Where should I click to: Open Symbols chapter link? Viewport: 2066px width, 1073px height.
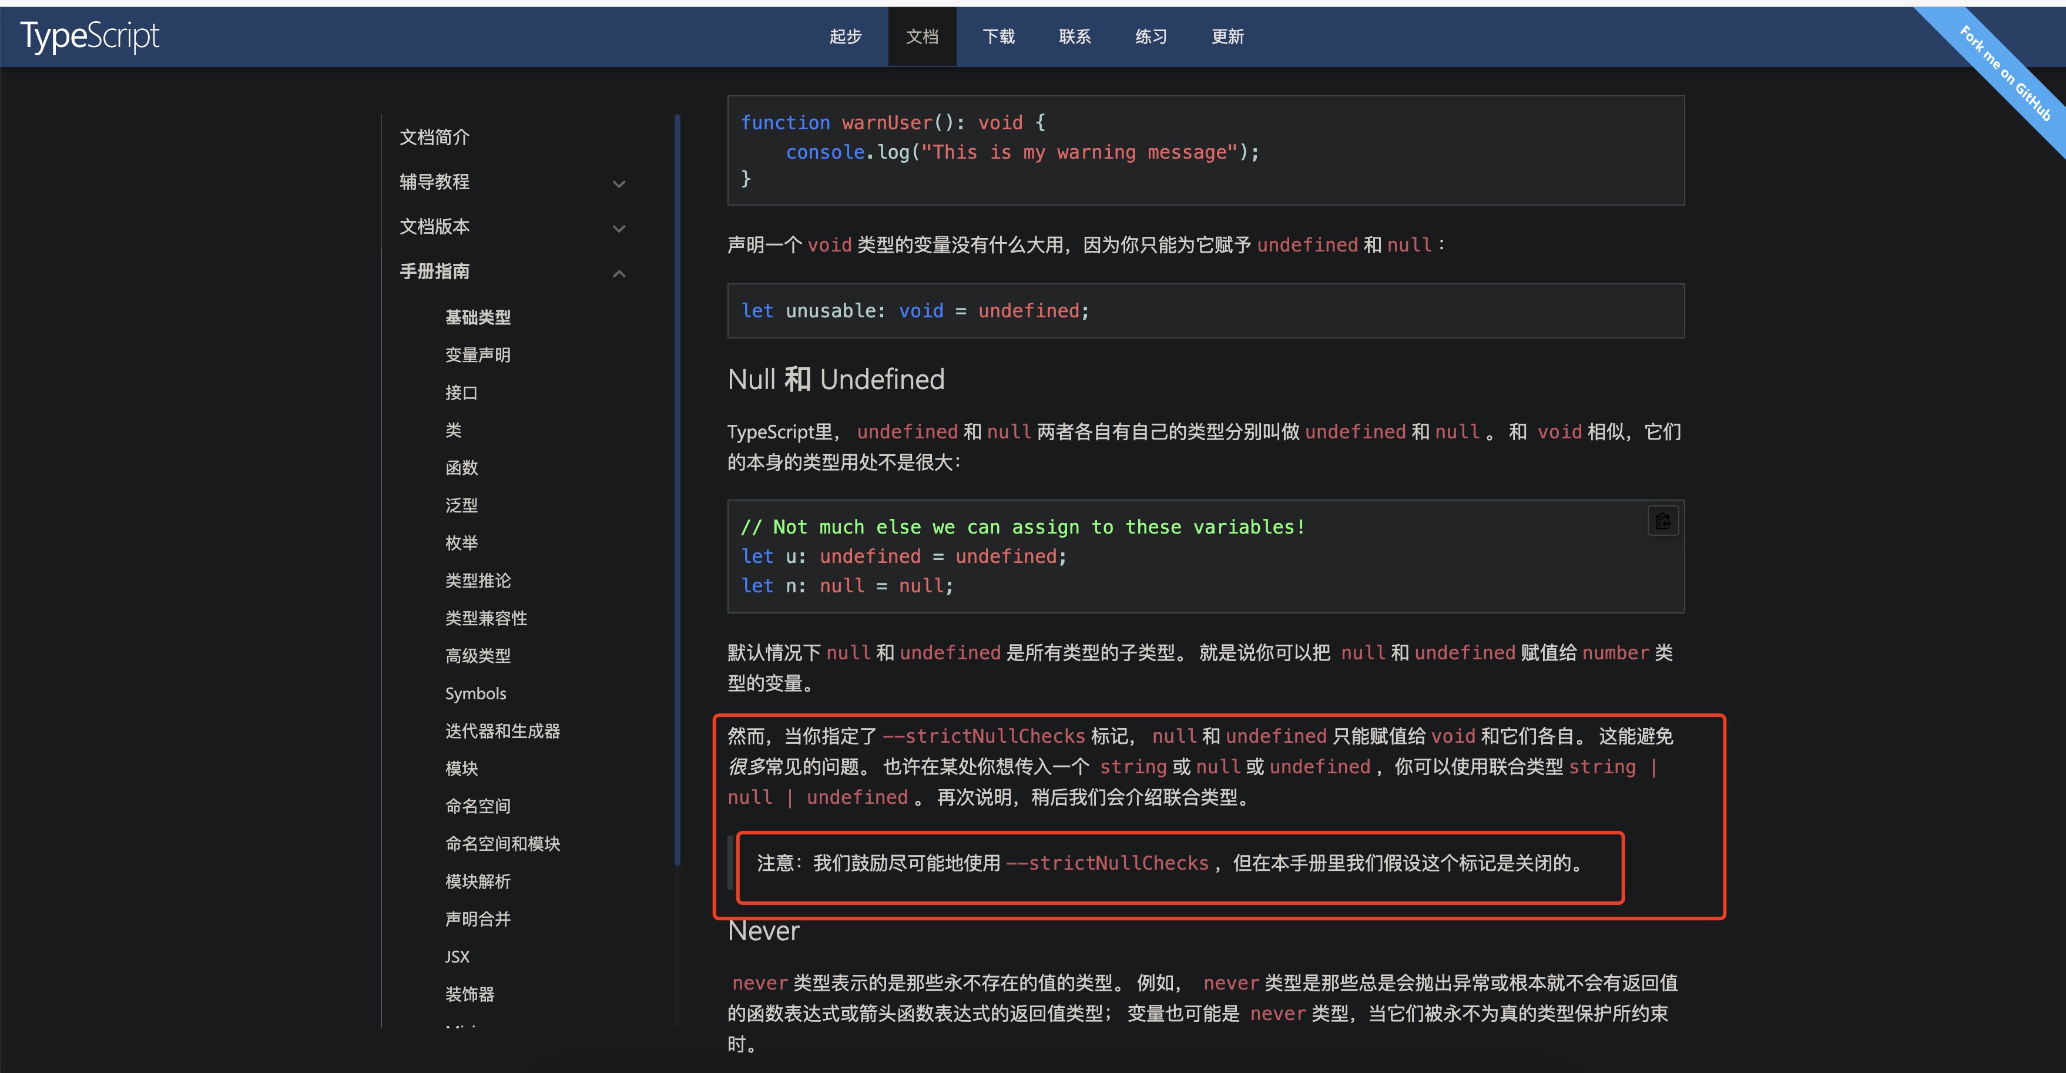475,693
